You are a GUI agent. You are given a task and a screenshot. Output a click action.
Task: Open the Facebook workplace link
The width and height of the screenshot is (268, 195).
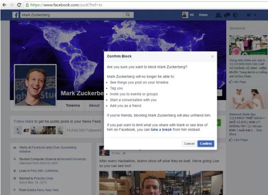pos(39,147)
